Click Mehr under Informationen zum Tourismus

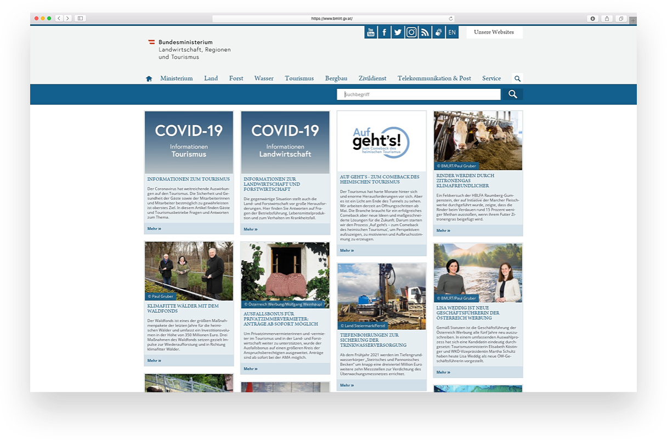(154, 228)
